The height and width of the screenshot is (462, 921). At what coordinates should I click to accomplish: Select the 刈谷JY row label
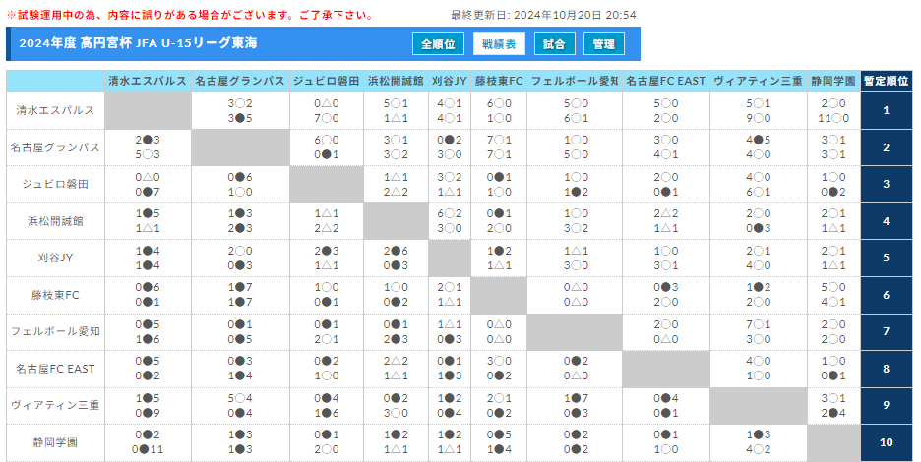click(55, 258)
